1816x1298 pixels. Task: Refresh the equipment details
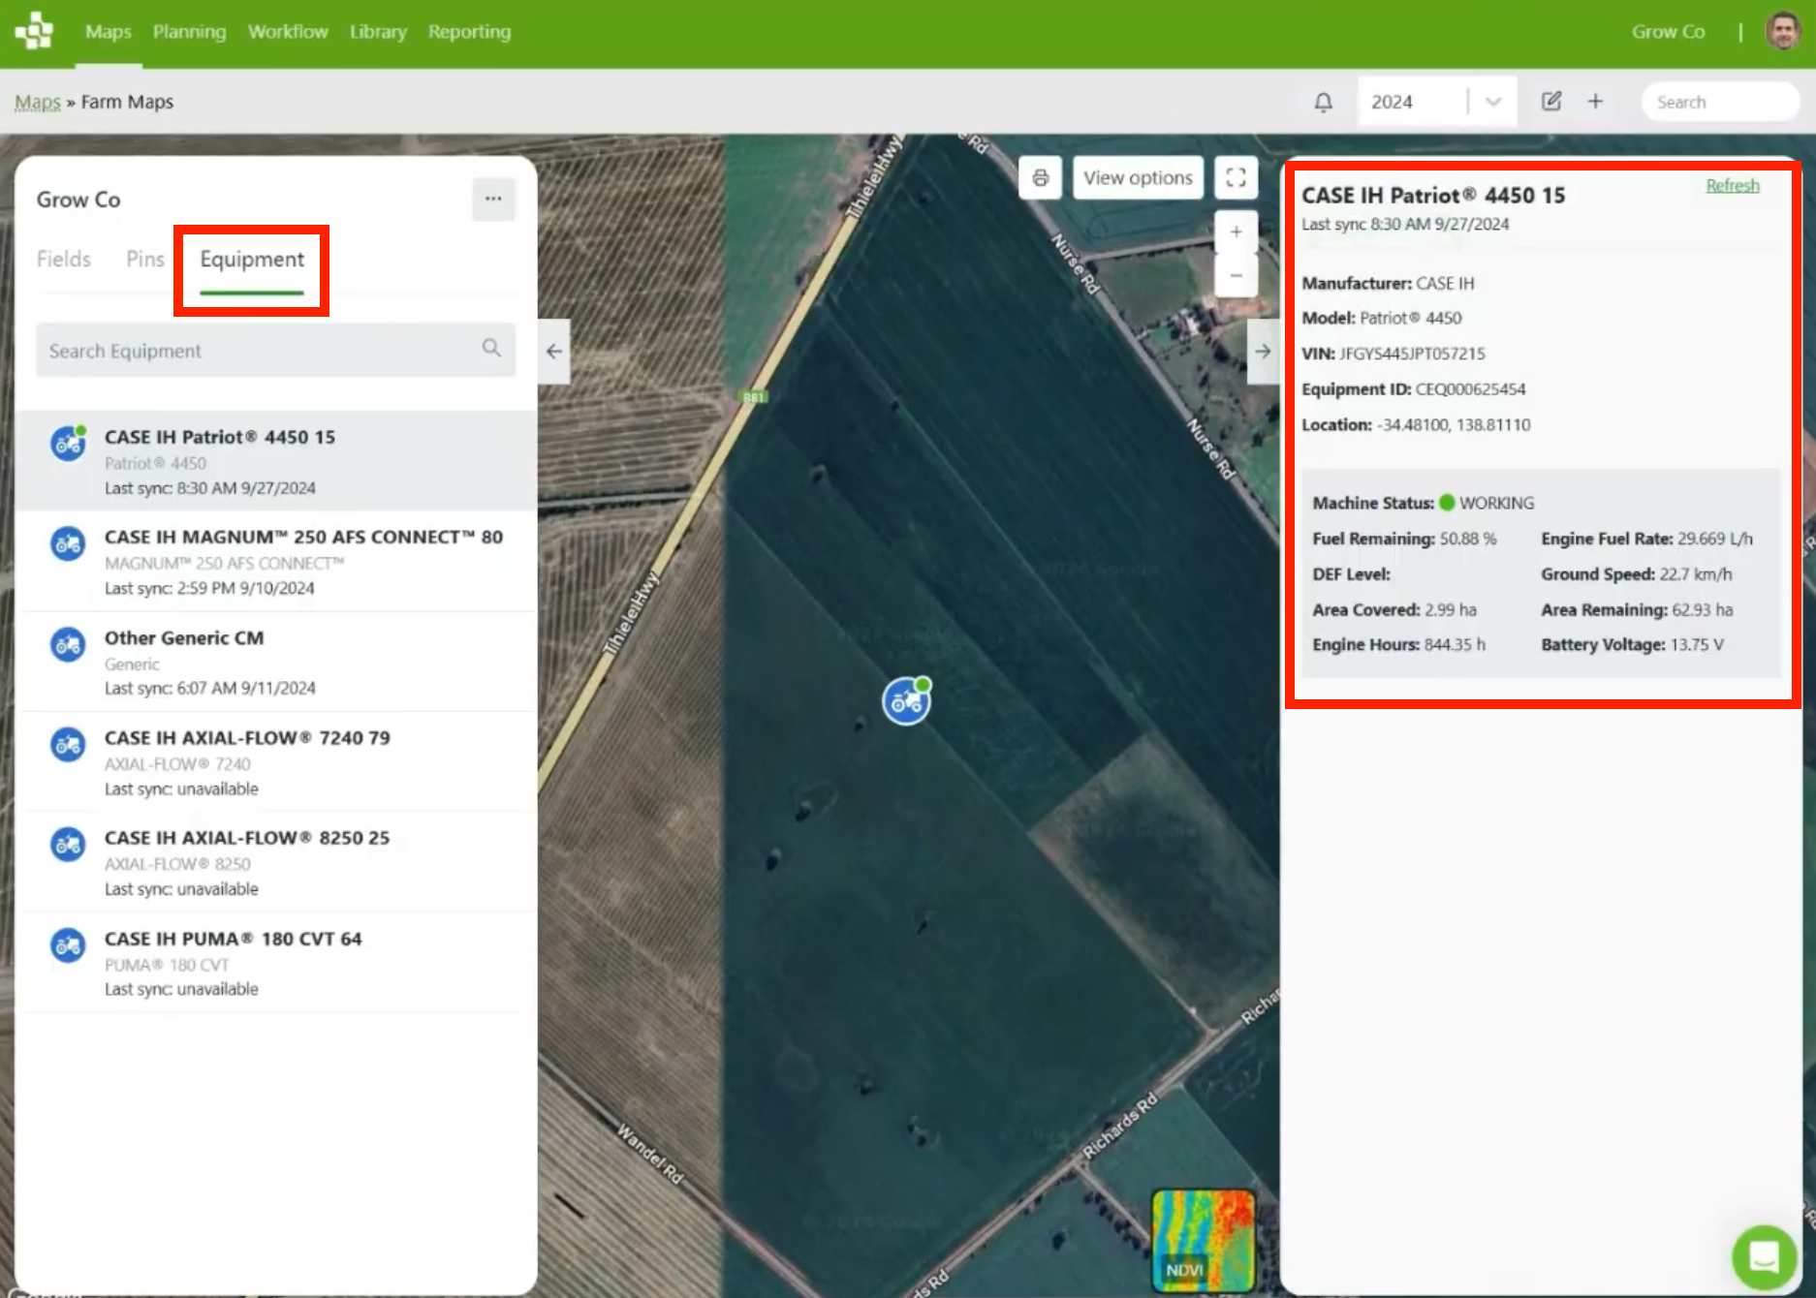tap(1732, 185)
